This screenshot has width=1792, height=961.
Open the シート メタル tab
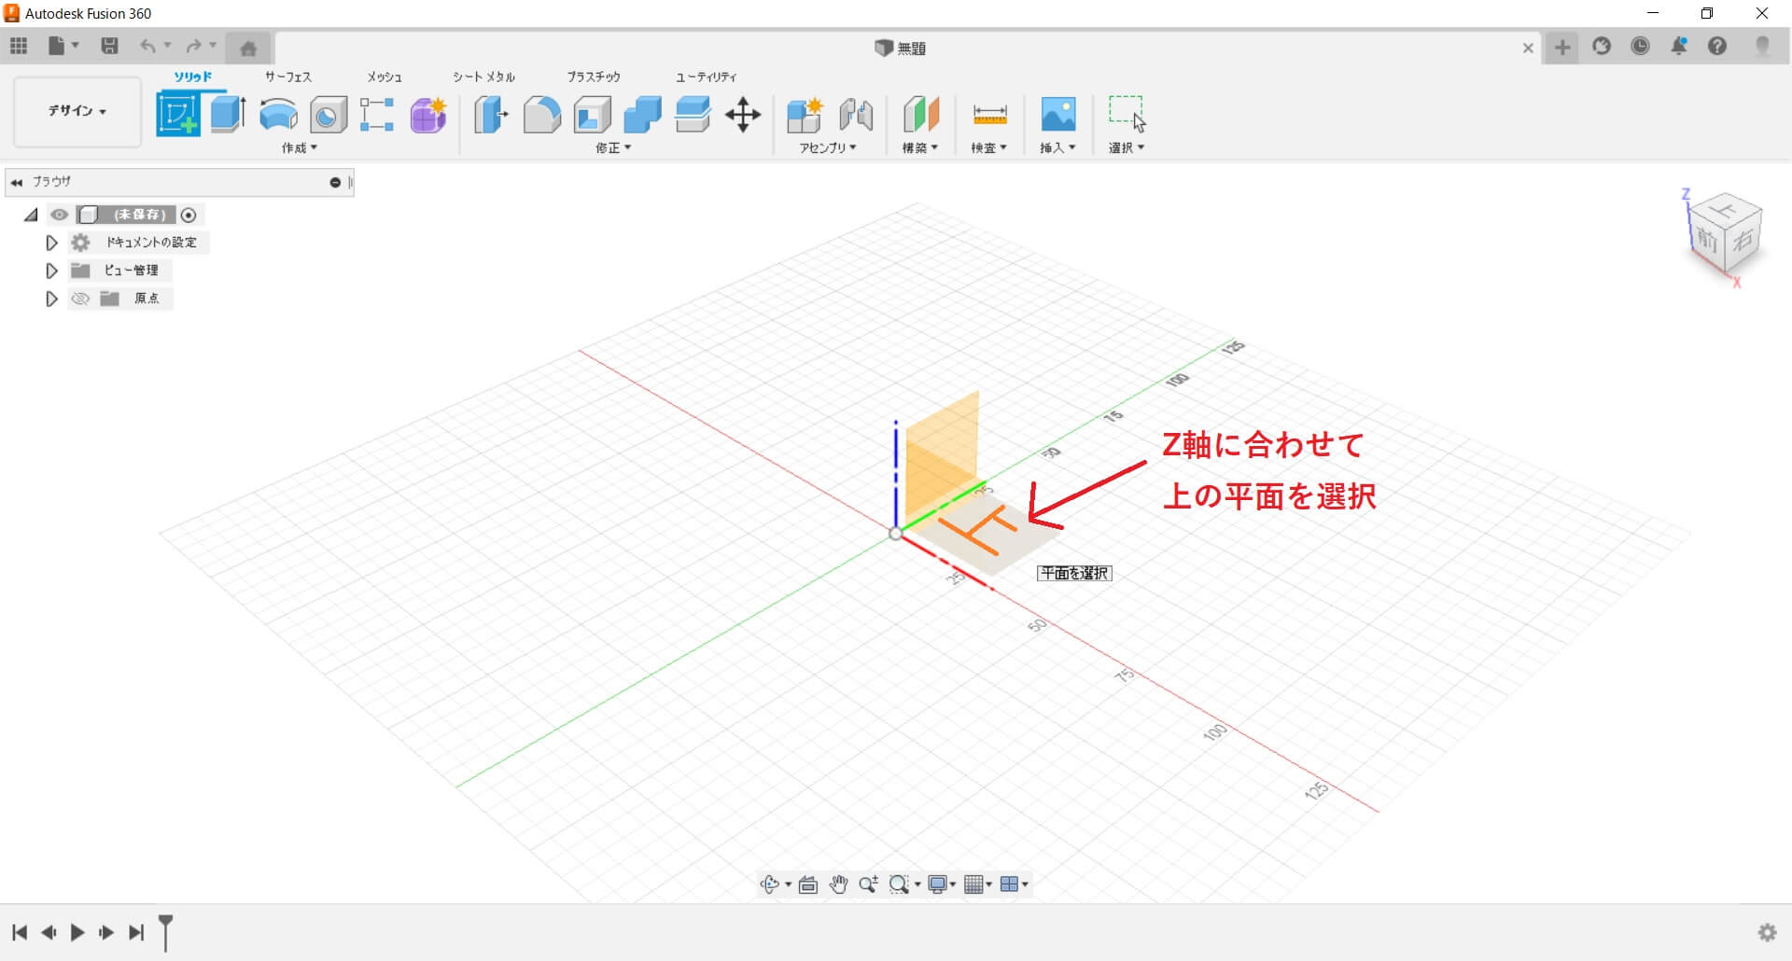(483, 77)
